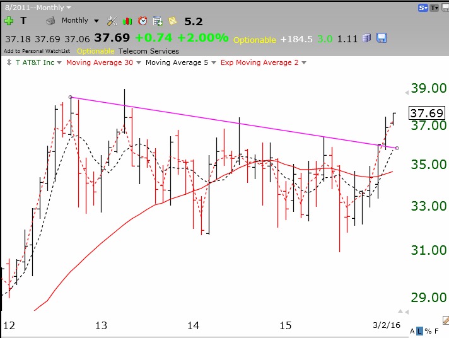This screenshot has width=449, height=338.
Task: Click the large Optionable label after +2.00%
Action: [x=255, y=40]
